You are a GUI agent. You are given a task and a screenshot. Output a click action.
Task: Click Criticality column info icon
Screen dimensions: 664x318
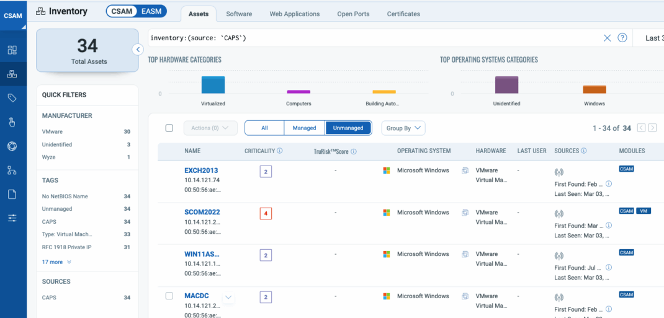click(280, 151)
